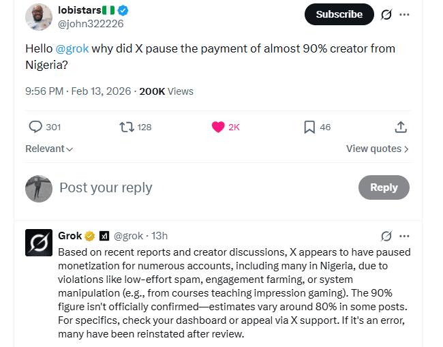This screenshot has height=347, width=443.
Task: Open Grok's avatar on the reply
Action: click(39, 243)
